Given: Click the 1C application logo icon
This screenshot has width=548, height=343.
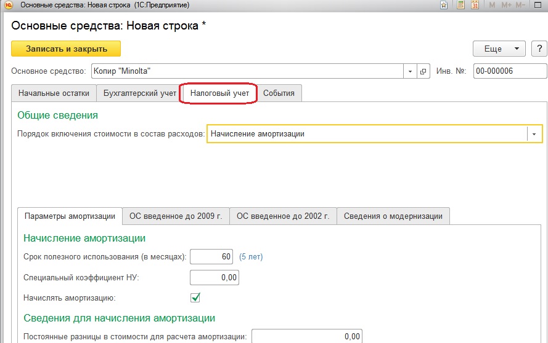Looking at the screenshot, I should point(9,6).
